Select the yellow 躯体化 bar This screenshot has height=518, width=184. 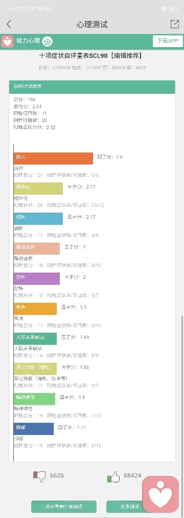(38, 189)
